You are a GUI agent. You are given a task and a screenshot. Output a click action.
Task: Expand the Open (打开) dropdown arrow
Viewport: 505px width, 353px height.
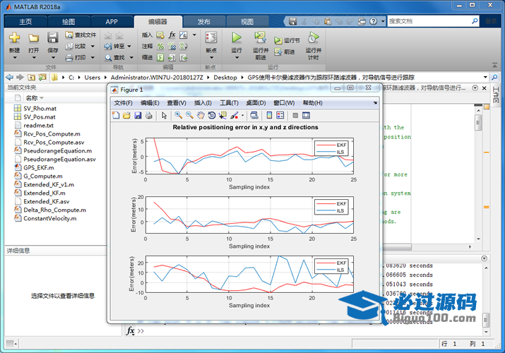(x=33, y=58)
